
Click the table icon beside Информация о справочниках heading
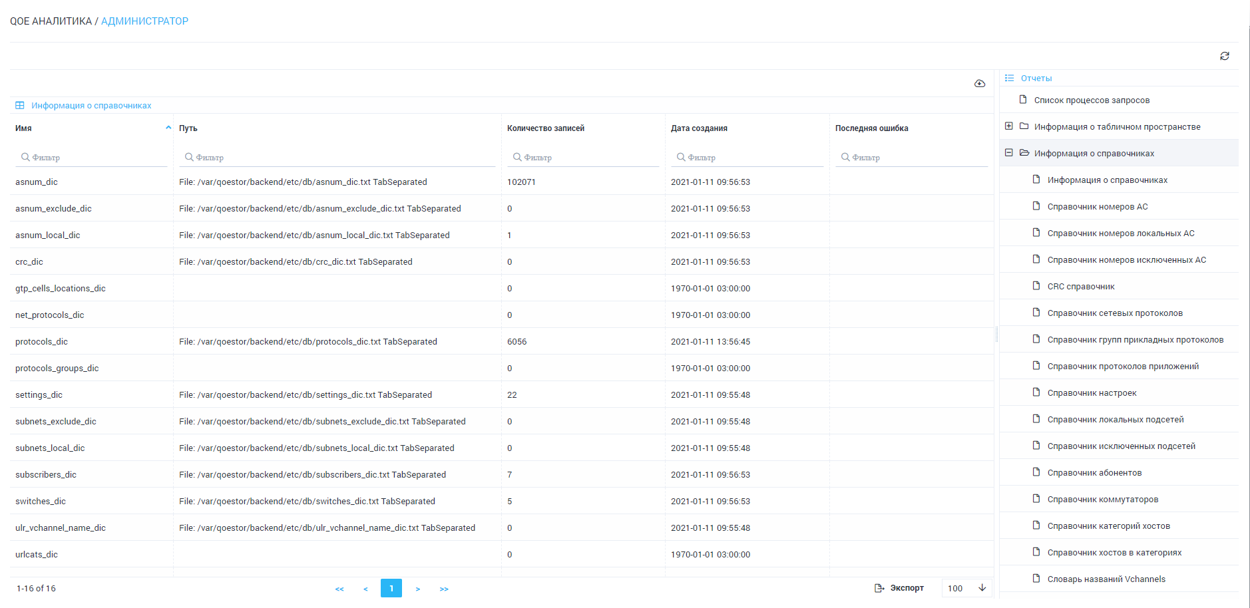pos(20,105)
